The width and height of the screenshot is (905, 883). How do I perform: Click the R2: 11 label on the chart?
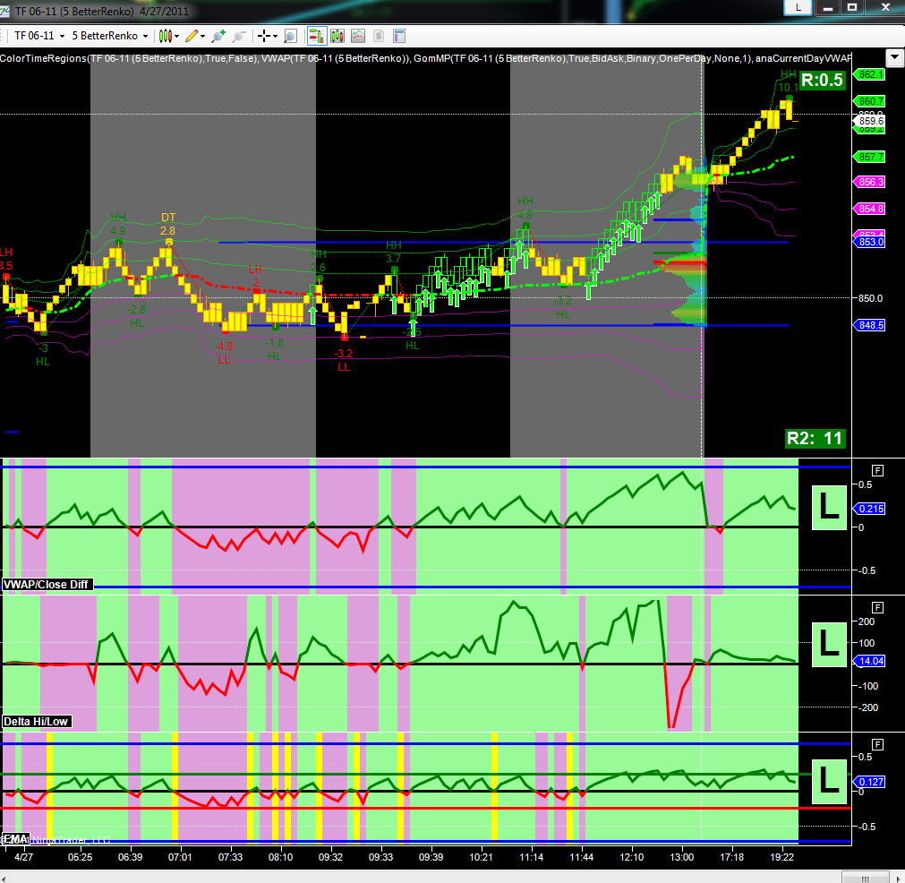coord(815,438)
